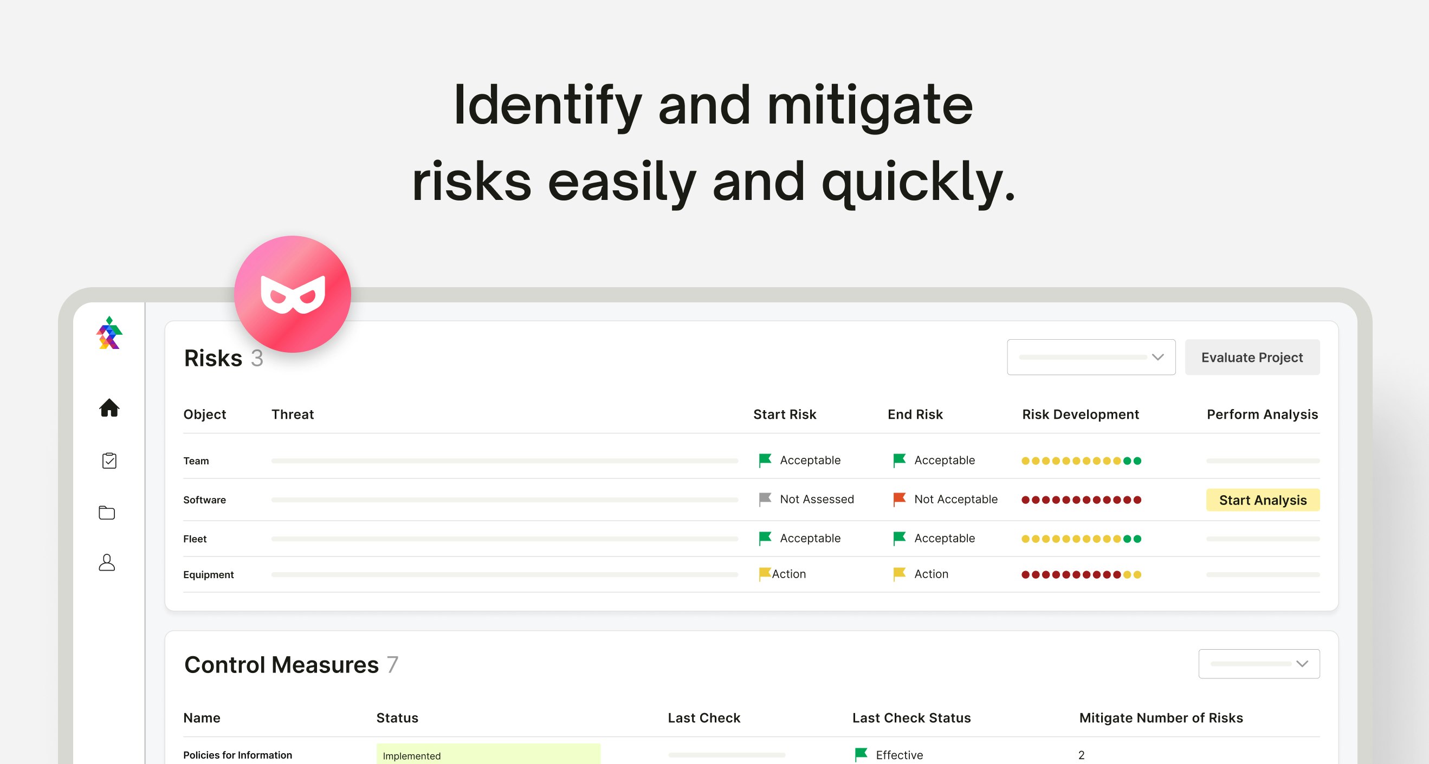The image size is (1429, 764).
Task: Click the Start Risk column header
Action: [x=784, y=415]
